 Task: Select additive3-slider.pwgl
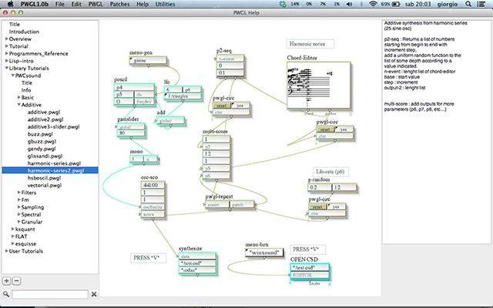53,126
